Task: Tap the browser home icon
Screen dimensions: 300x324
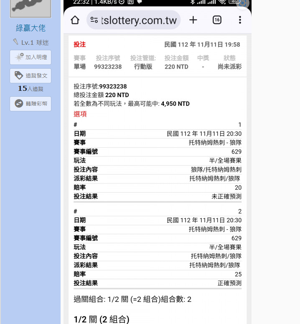Action: click(75, 20)
